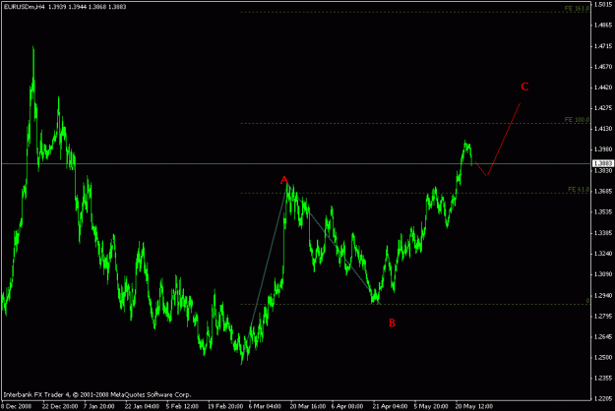The image size is (615, 411).
Task: Click the Interbank FX Trader 4 copyright text
Action: click(97, 395)
